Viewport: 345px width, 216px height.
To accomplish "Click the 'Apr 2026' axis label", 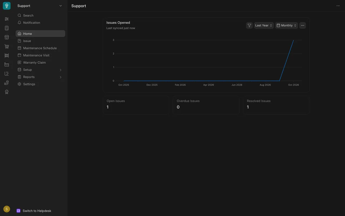I will 209,85.
